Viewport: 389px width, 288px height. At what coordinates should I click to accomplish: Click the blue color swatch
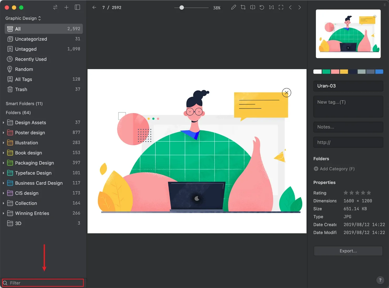379,71
